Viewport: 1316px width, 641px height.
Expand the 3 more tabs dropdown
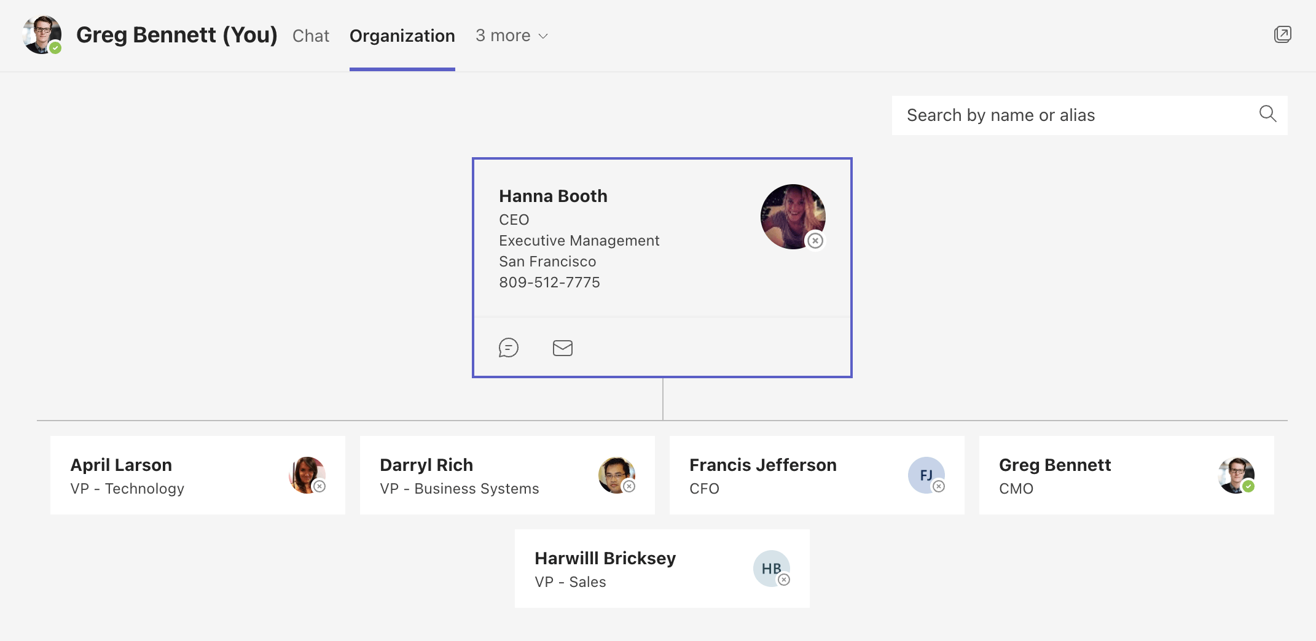click(x=511, y=35)
